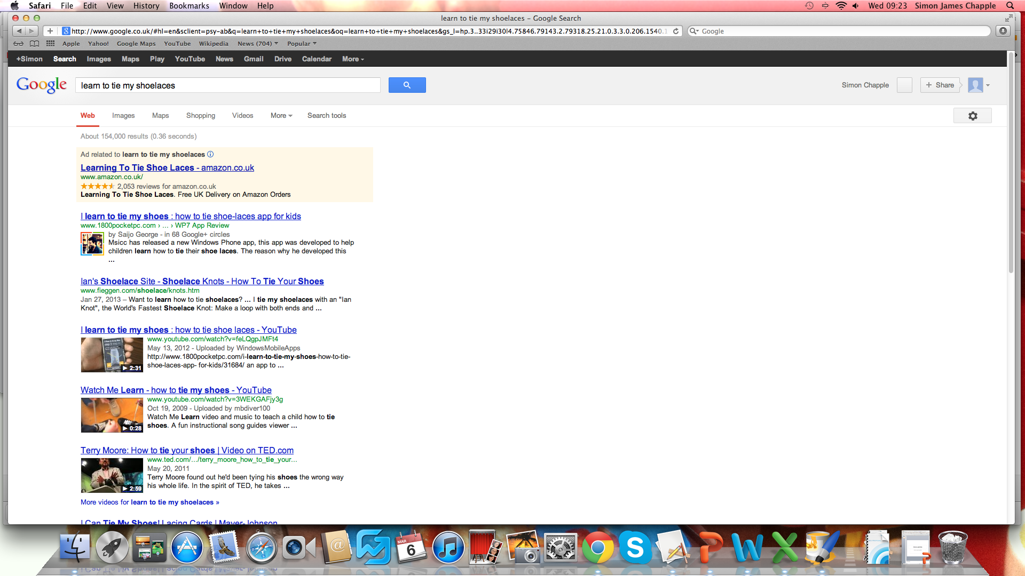Click More videos for learn to tie link
Screen dimensions: 1025x576
point(149,502)
